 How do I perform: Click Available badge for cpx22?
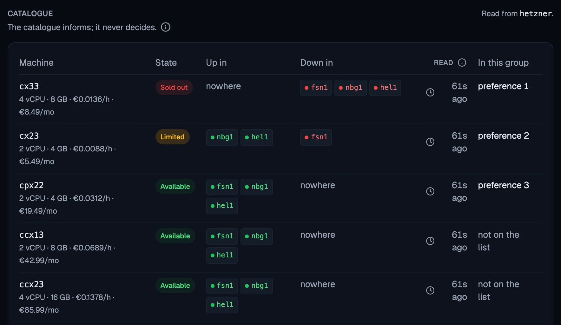[x=175, y=186]
